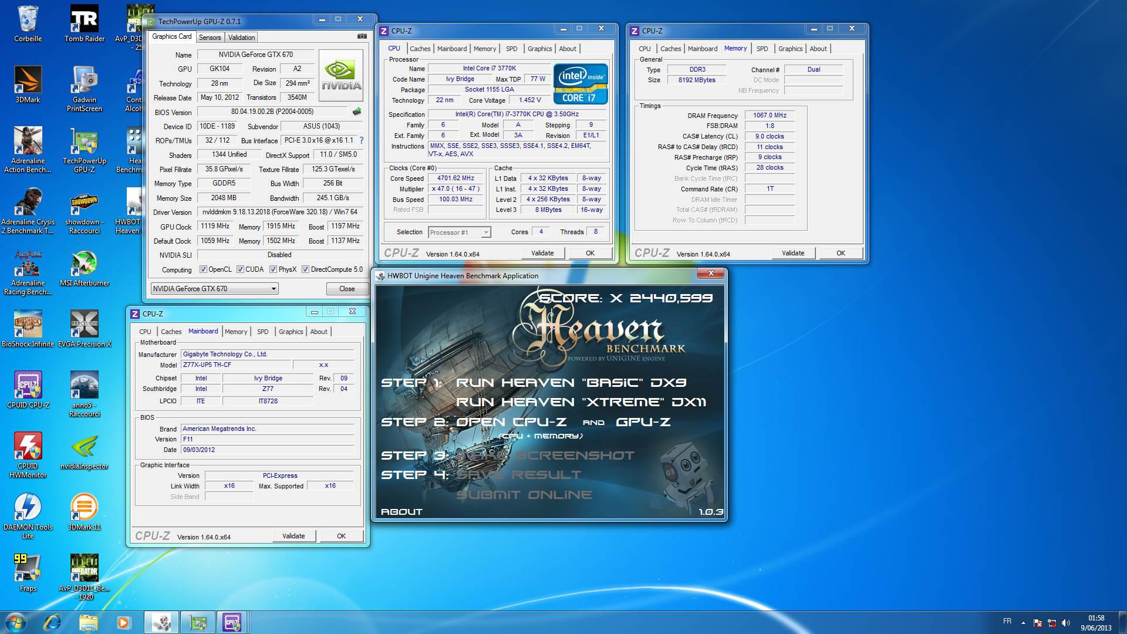The image size is (1127, 634).
Task: Open Caches tab in CPU-Z CPU window
Action: click(x=420, y=49)
